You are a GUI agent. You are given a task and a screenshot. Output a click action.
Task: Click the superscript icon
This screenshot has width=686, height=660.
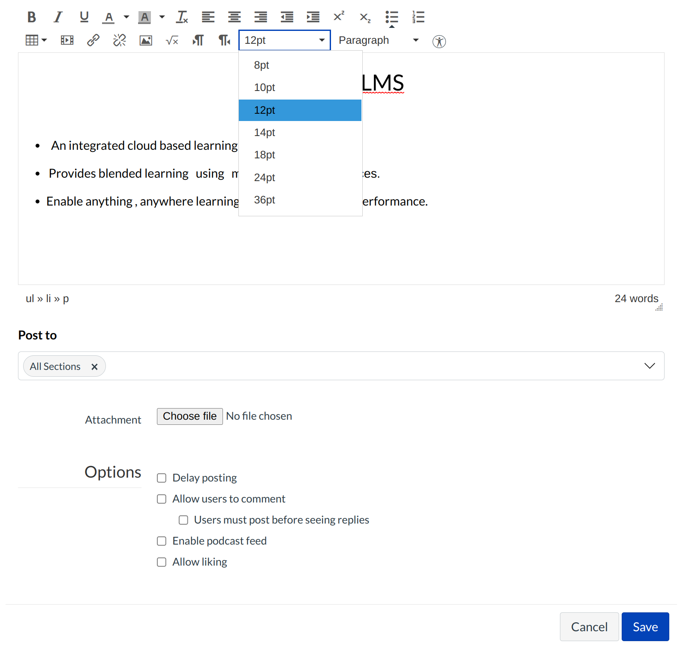coord(339,17)
